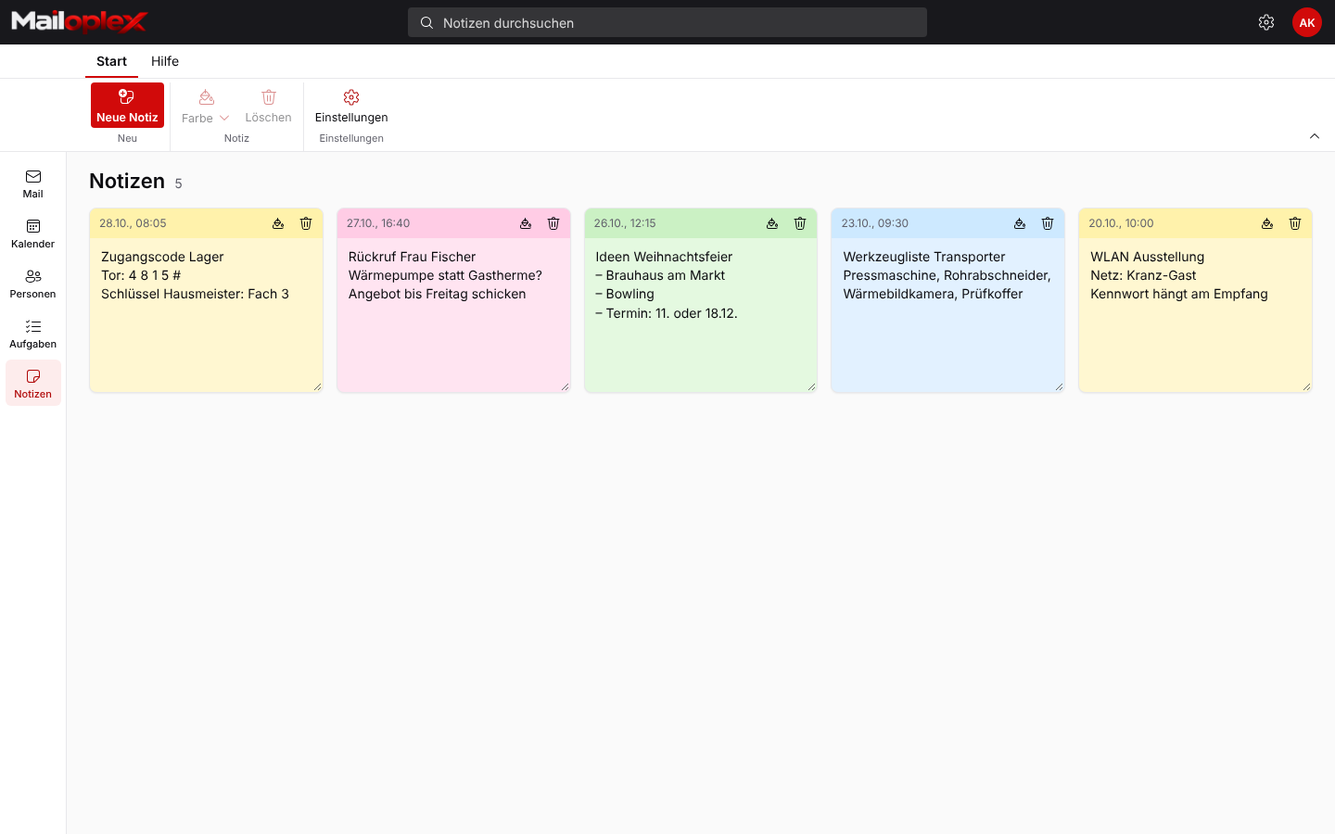Delete the Zugangscode Lager note
The width and height of the screenshot is (1335, 834).
(x=306, y=223)
